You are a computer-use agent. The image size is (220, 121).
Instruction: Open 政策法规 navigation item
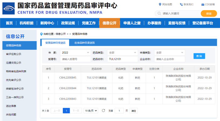(x=68, y=23)
